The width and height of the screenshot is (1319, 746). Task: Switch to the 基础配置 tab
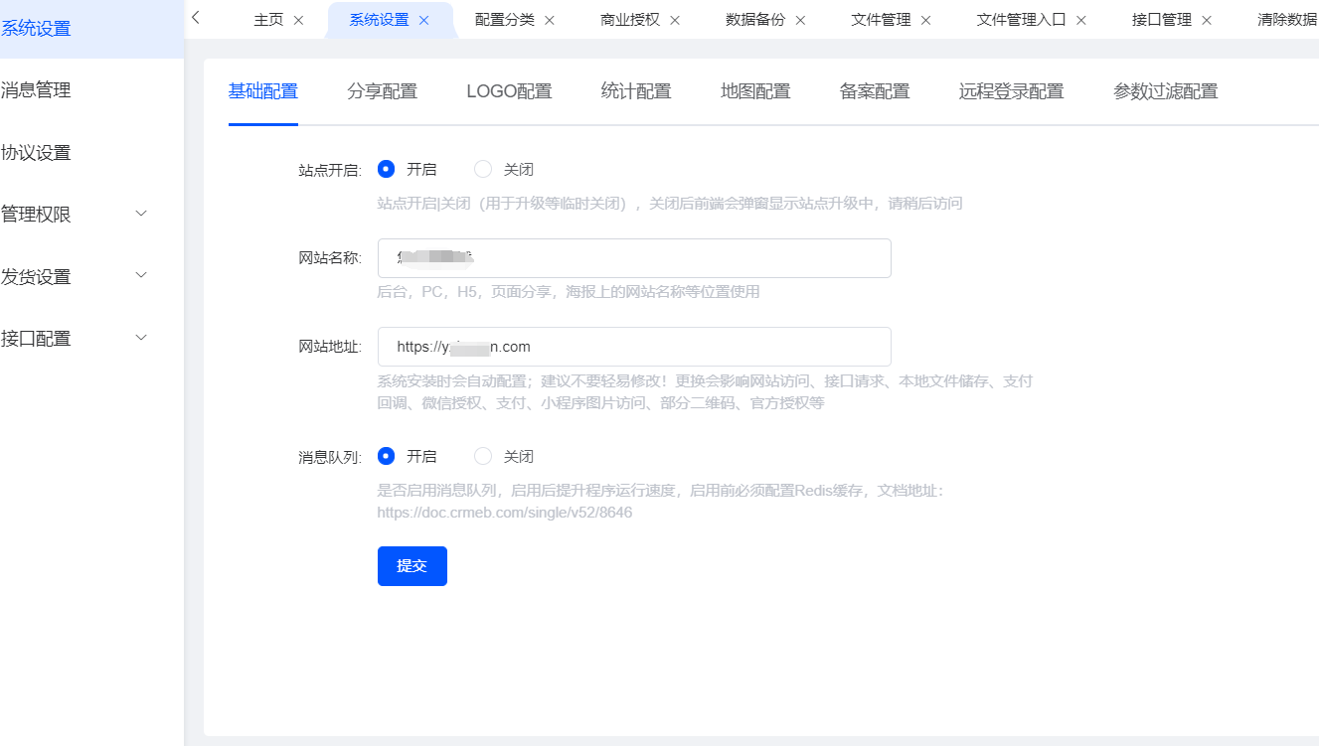coord(263,91)
